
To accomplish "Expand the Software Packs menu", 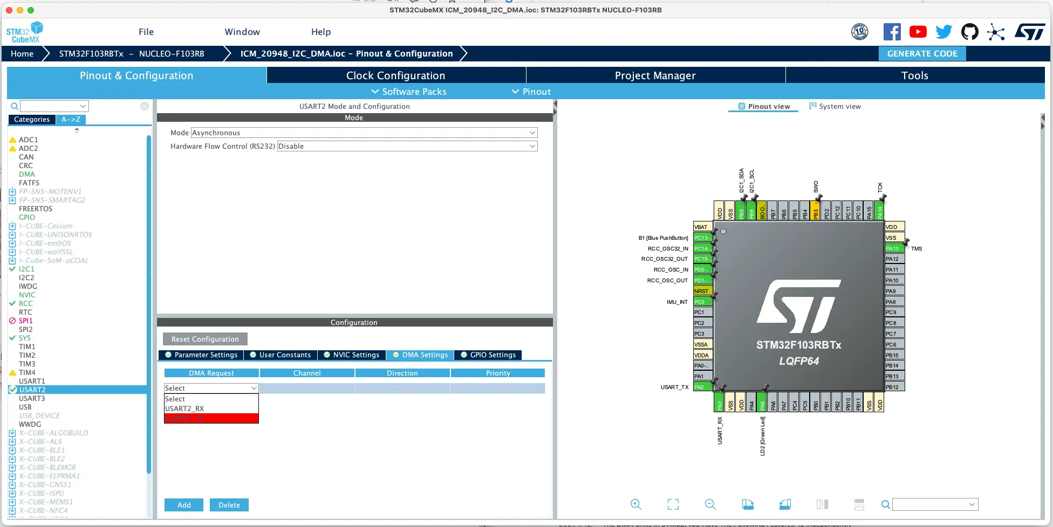I will 409,92.
